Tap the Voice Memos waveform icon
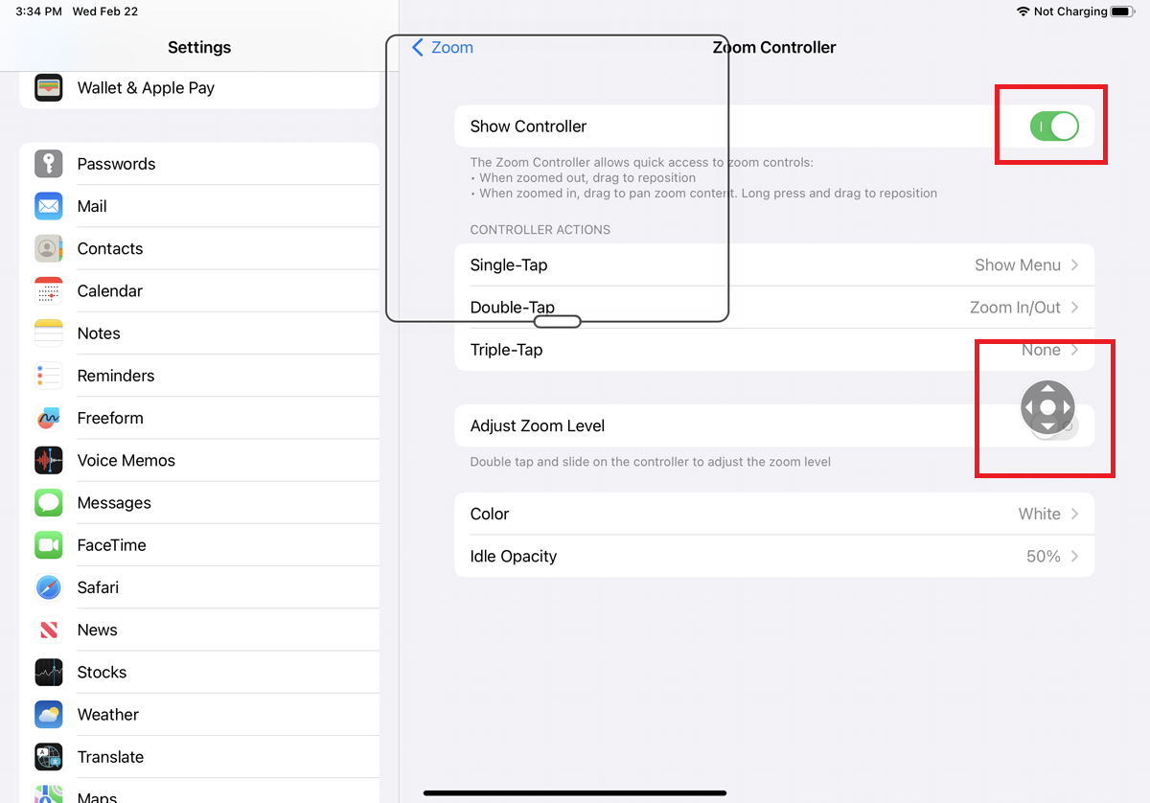The width and height of the screenshot is (1150, 803). click(x=49, y=461)
